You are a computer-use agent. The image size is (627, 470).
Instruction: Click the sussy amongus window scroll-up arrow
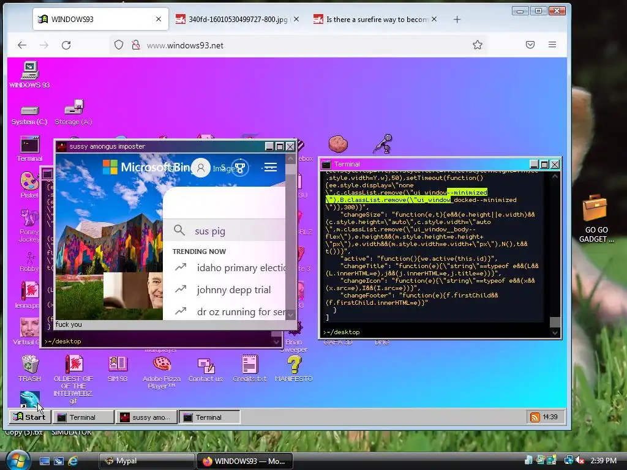291,159
